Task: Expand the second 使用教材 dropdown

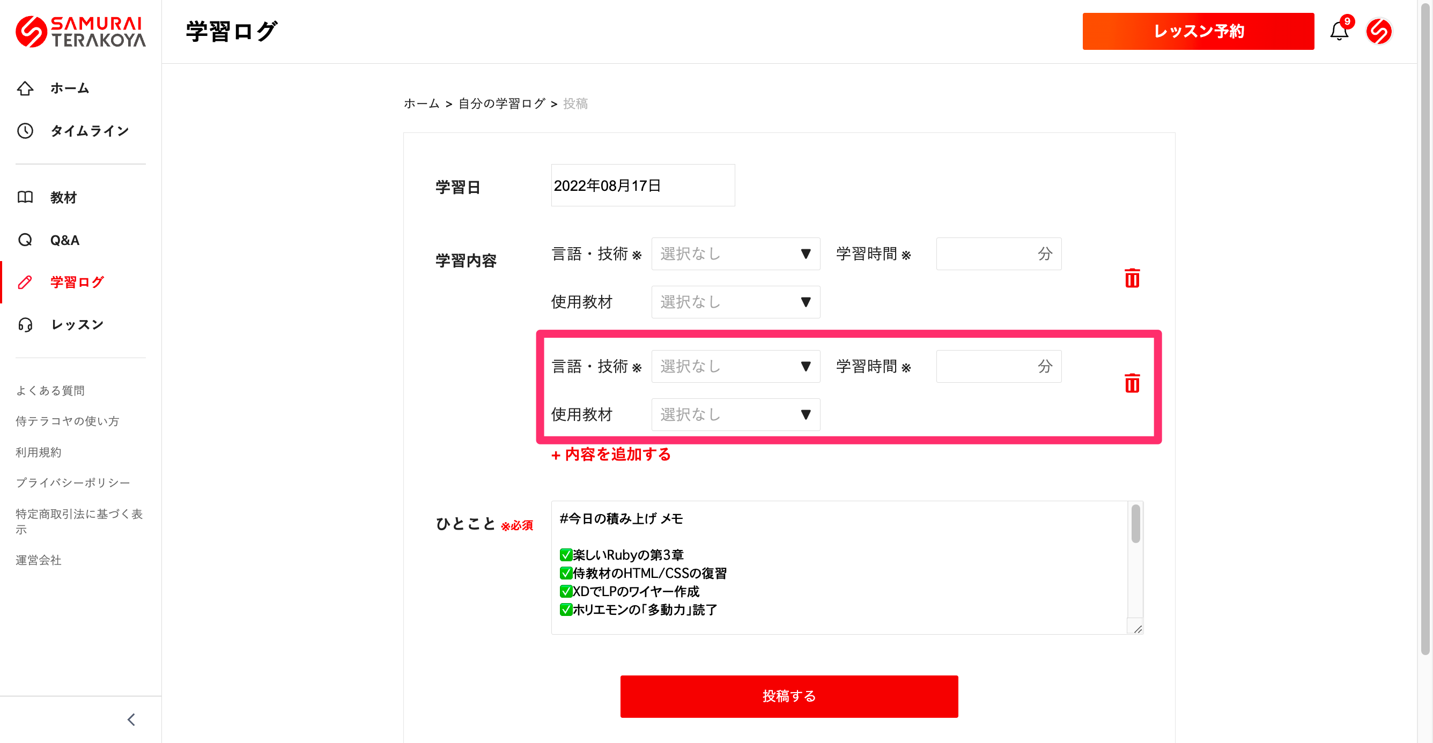Action: [x=735, y=414]
